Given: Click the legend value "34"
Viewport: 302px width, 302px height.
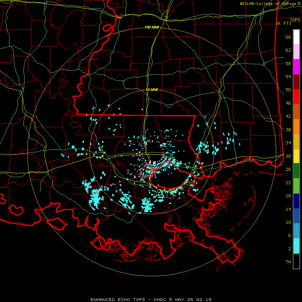Looking at the screenshot, I should 288,143.
